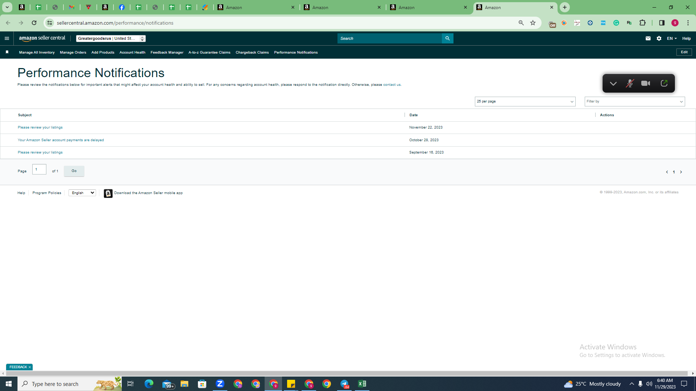696x391 pixels.
Task: Go to the next notifications page arrow
Action: (681, 172)
